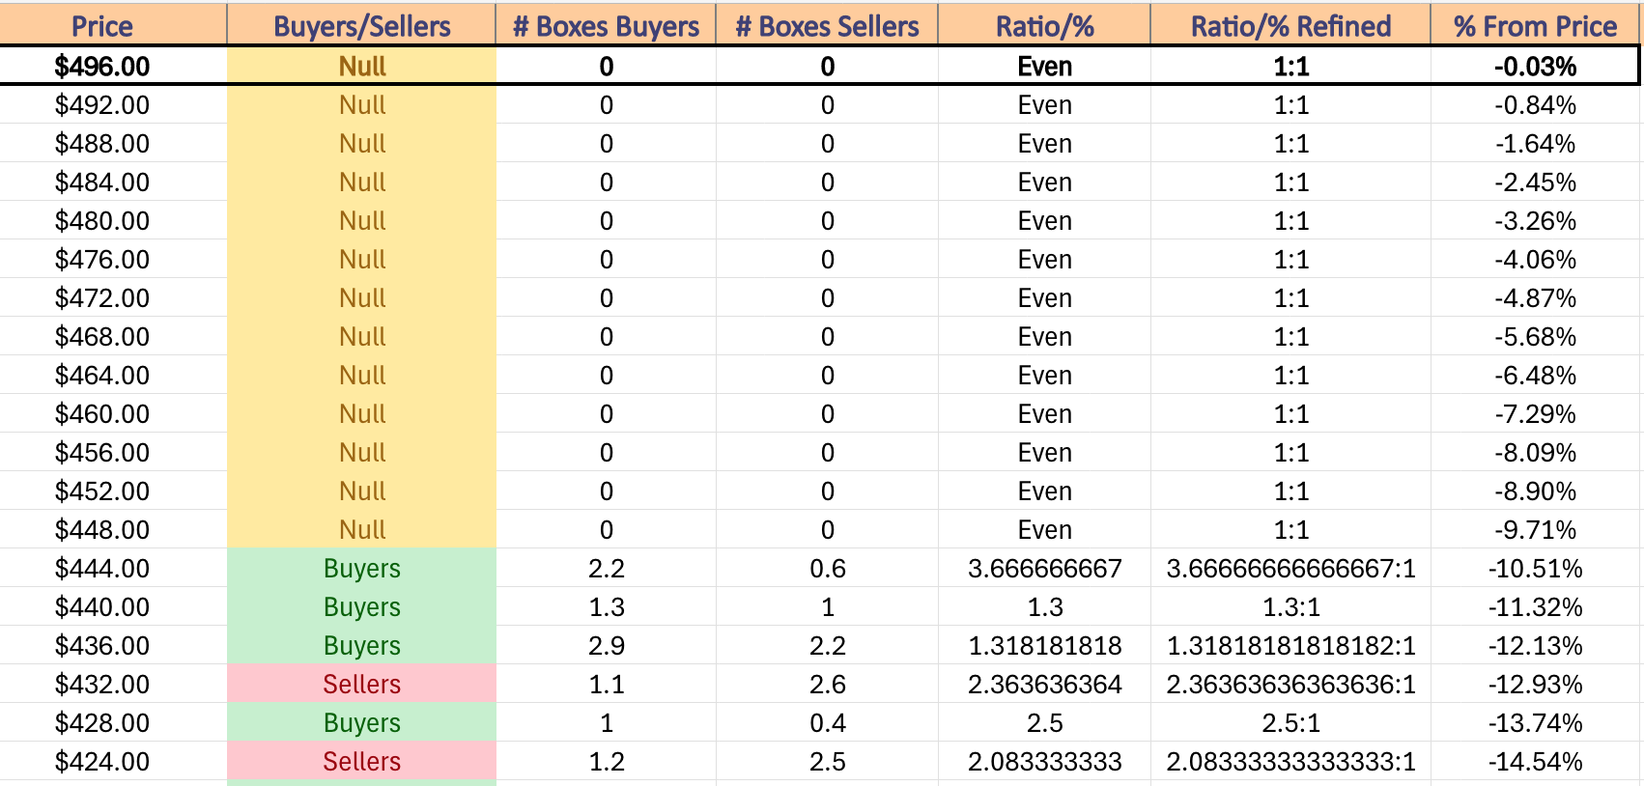Select the Price column header

click(x=102, y=26)
